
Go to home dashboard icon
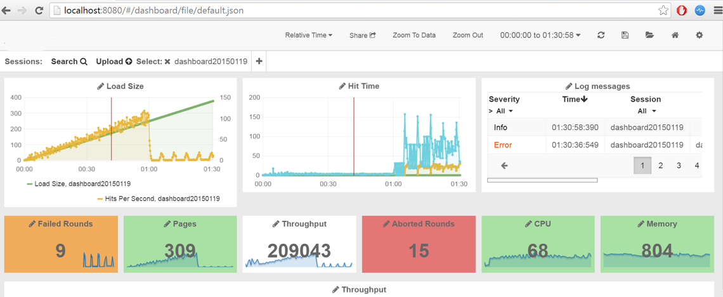coord(675,35)
